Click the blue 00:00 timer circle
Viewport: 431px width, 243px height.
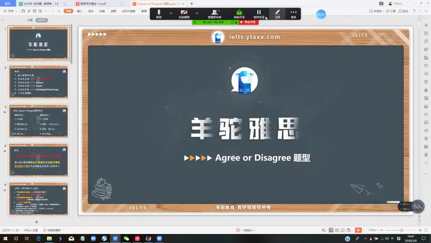(321, 14)
